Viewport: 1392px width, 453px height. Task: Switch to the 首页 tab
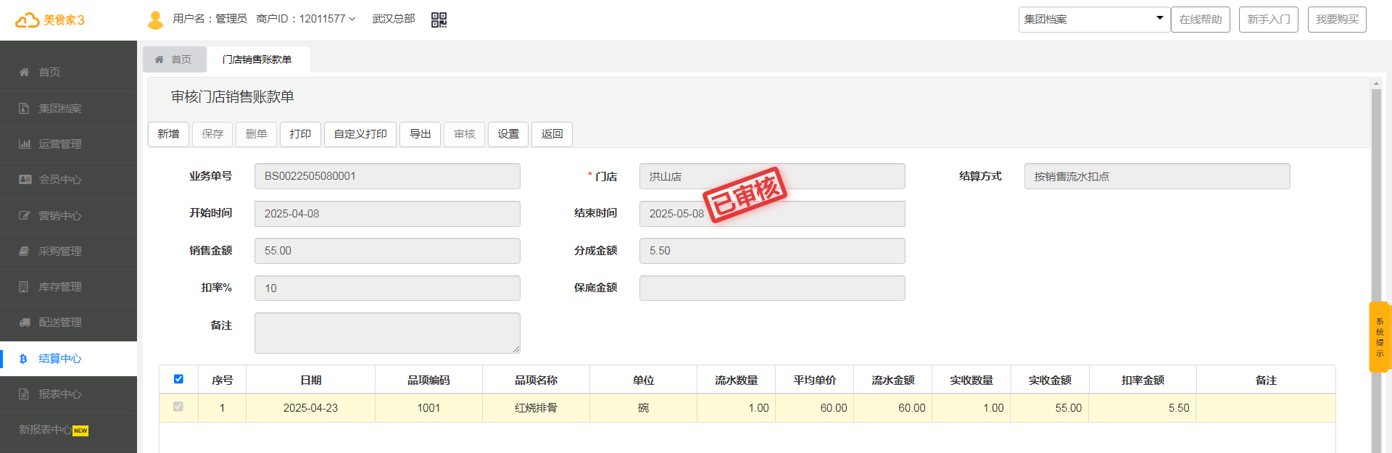click(174, 59)
